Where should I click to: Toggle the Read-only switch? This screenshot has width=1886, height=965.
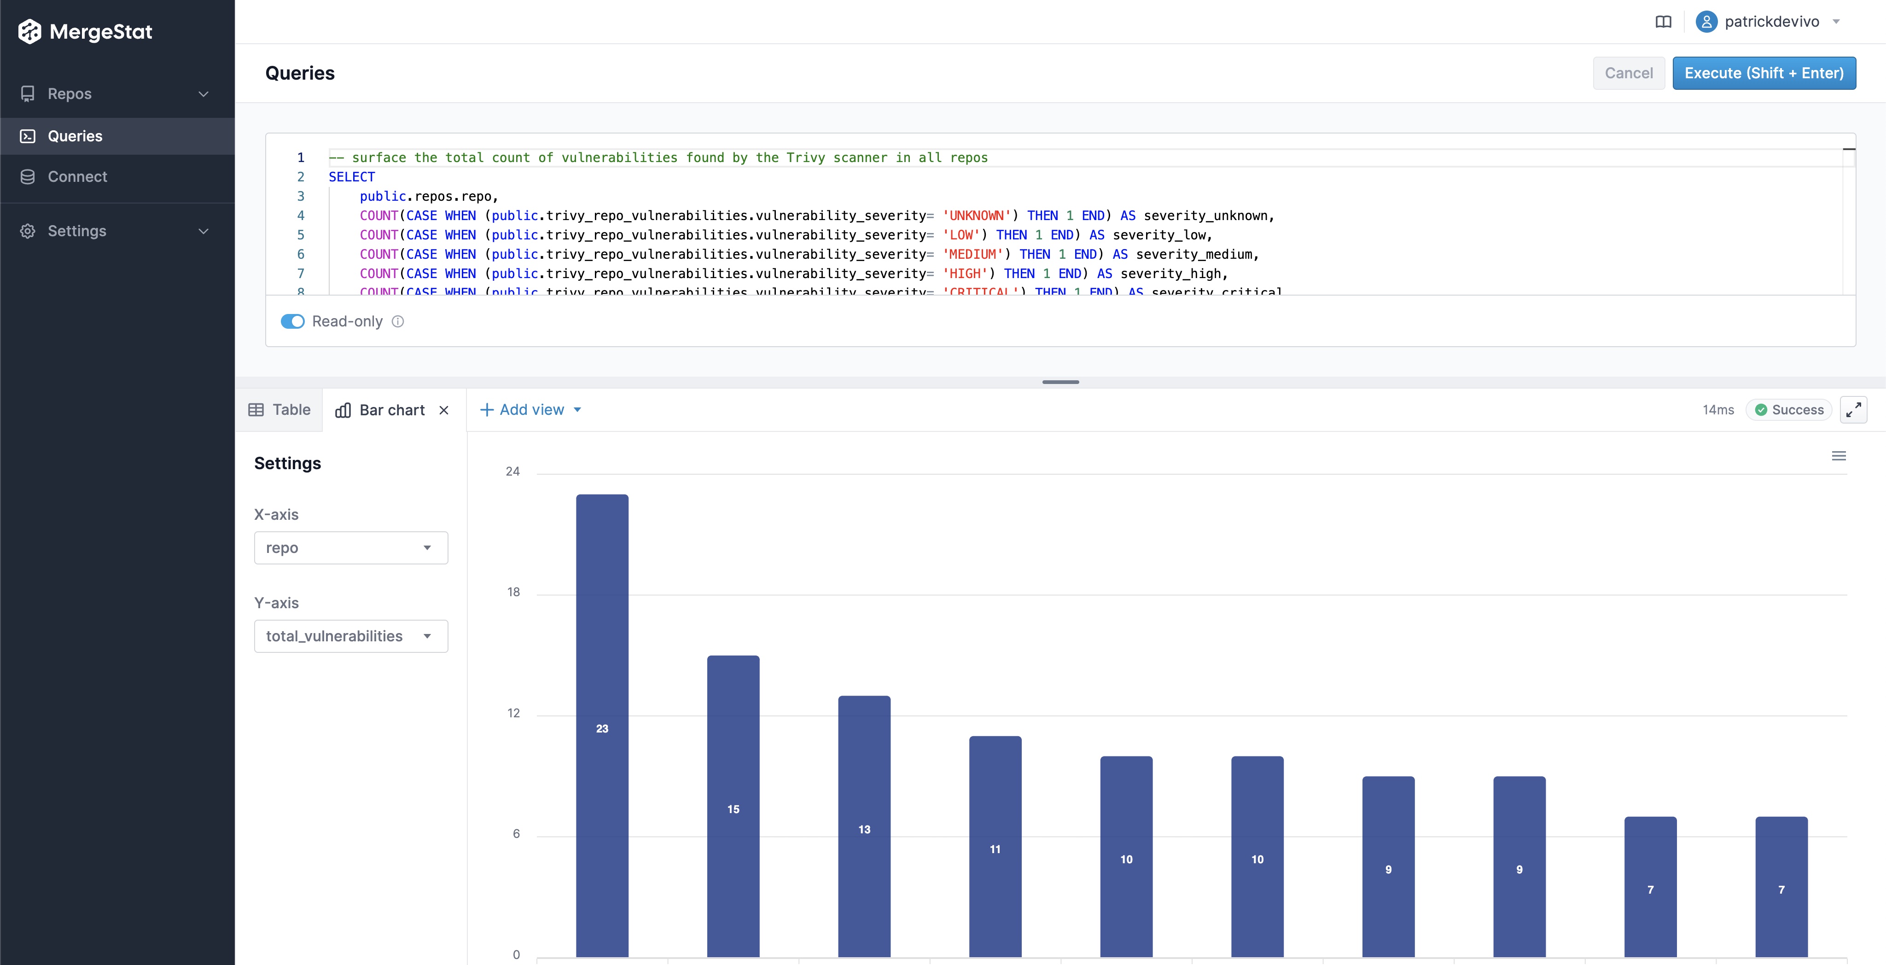pyautogui.click(x=292, y=321)
